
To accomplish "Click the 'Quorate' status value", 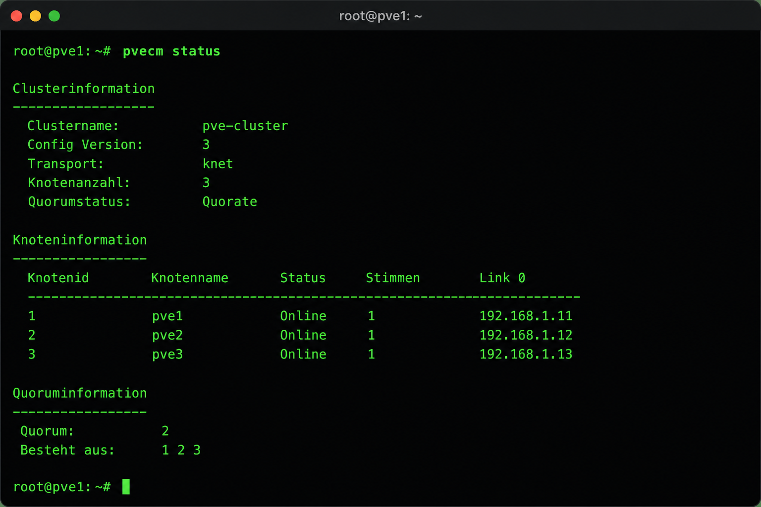I will tap(230, 202).
